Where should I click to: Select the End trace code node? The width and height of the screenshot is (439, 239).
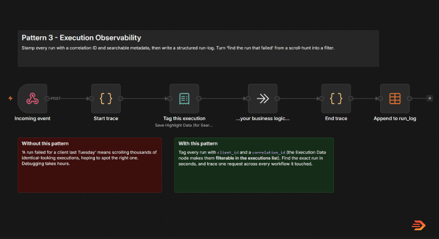336,98
